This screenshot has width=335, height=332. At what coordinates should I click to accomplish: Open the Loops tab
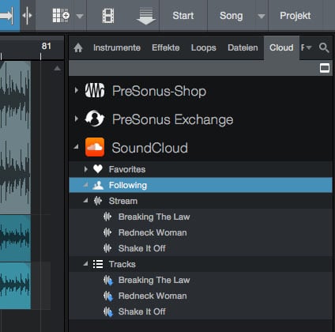(x=203, y=47)
